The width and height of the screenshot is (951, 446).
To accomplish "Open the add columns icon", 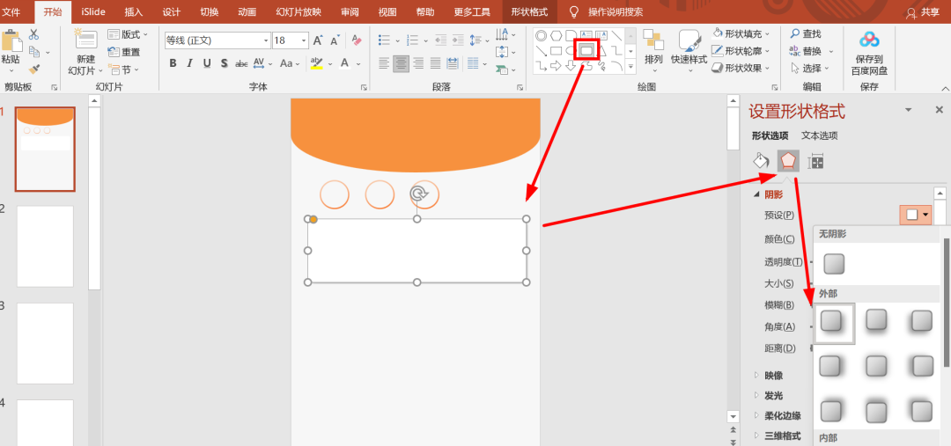I will pos(475,63).
